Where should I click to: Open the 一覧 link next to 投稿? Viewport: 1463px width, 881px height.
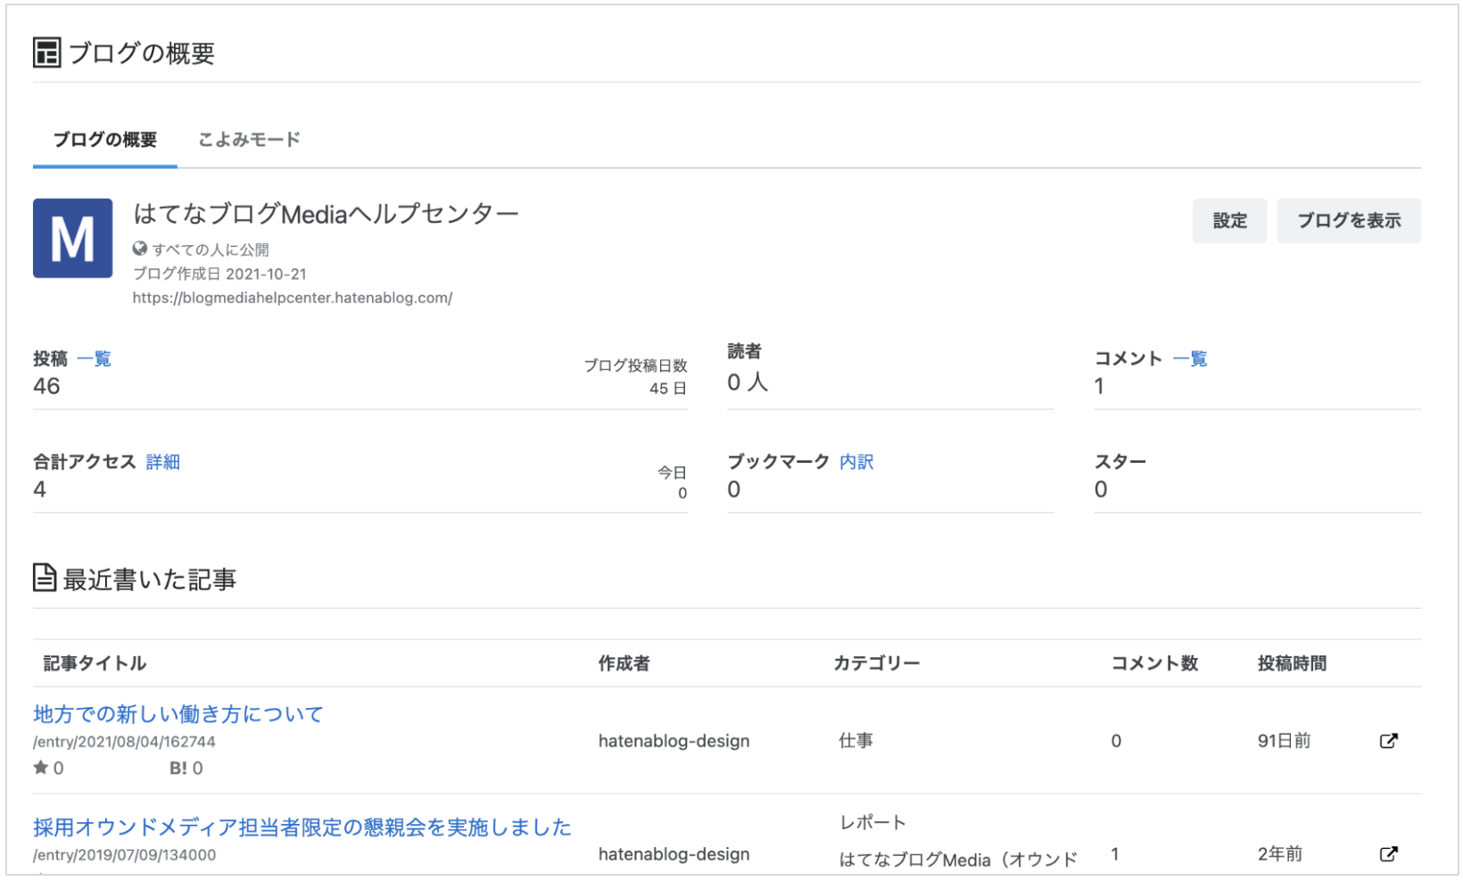pyautogui.click(x=94, y=358)
